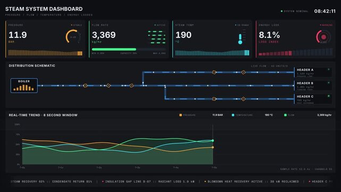Click Header A green status dot
341x192 pixels.
(329, 69)
